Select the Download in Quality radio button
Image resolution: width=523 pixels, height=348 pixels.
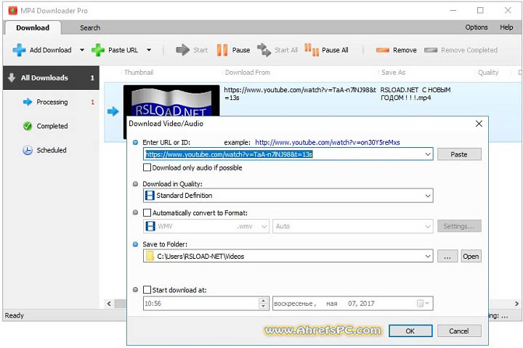[x=135, y=184]
